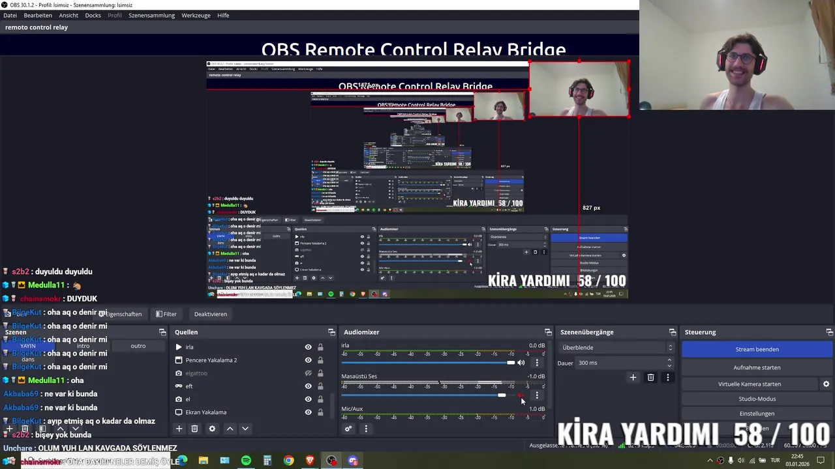Float the Szenenübergänge dock panel

[673, 332]
